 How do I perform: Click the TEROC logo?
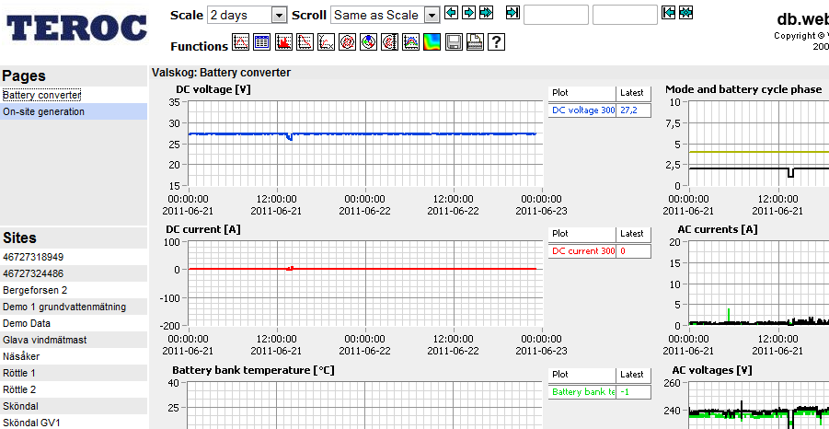pyautogui.click(x=77, y=28)
